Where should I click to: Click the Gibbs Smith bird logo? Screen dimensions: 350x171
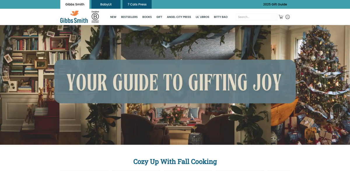pos(74,17)
